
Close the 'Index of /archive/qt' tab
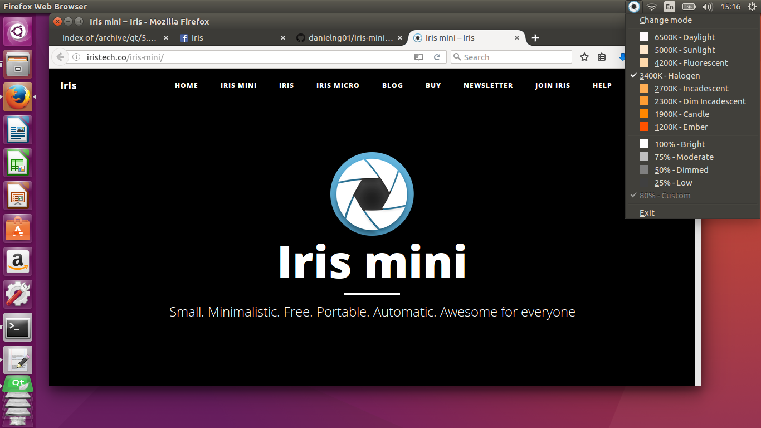pos(166,38)
